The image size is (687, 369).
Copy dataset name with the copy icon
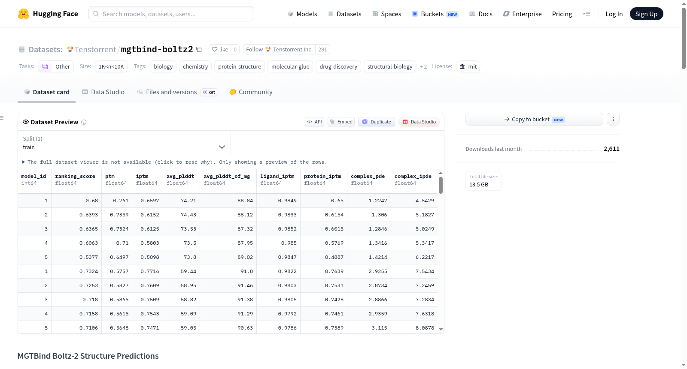click(x=199, y=49)
